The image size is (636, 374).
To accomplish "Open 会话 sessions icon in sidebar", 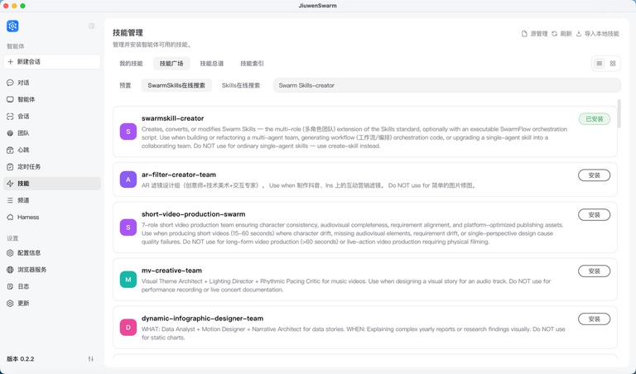I will pos(10,117).
